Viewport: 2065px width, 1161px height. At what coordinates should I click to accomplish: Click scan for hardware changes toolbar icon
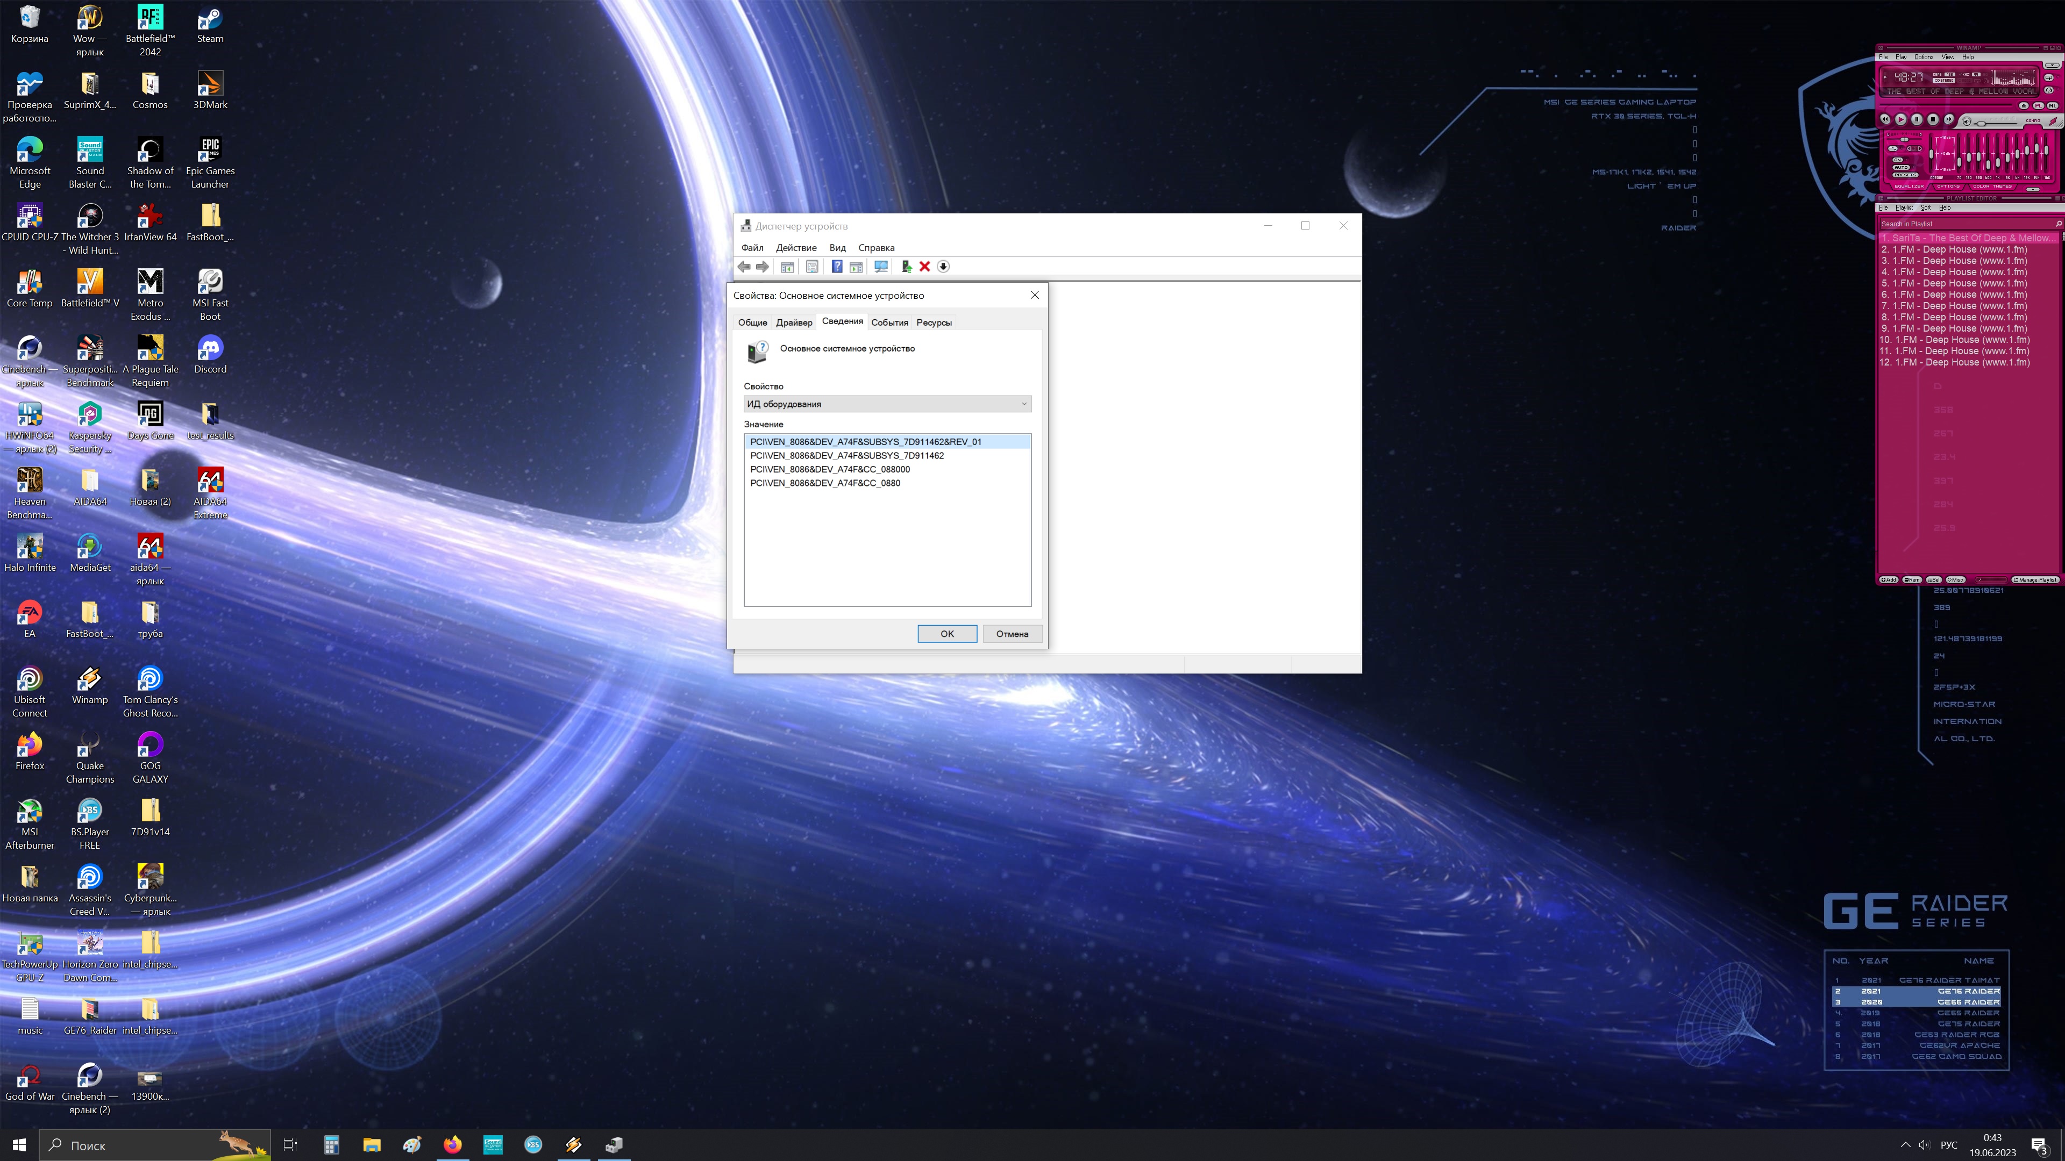[x=881, y=267]
